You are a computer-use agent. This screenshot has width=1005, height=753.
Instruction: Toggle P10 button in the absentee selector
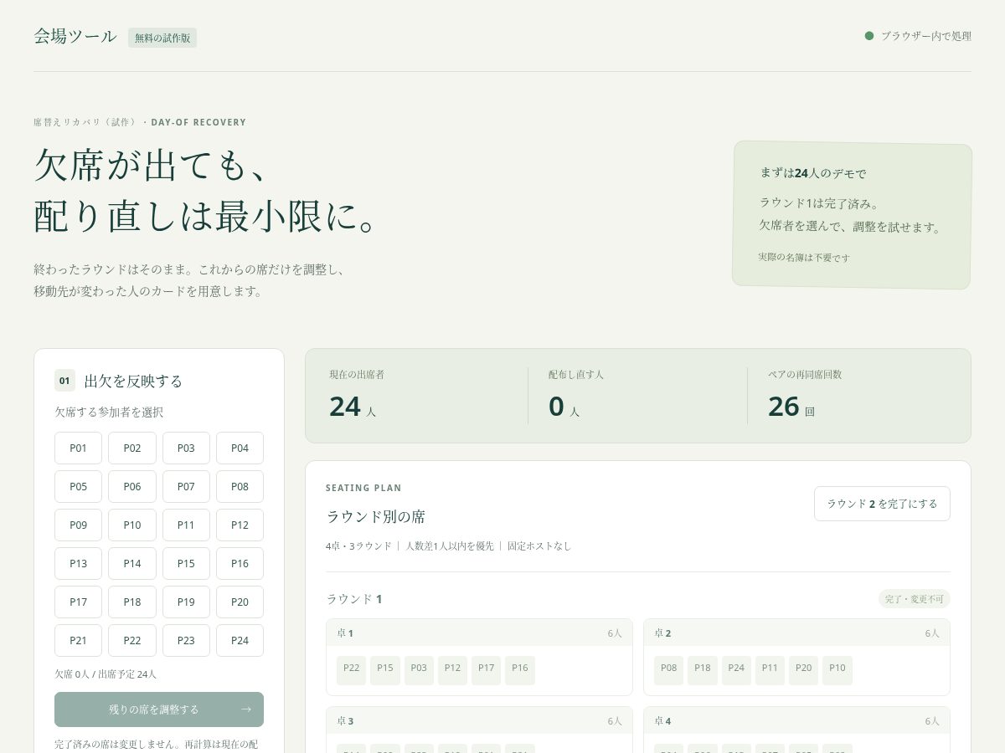(x=132, y=525)
